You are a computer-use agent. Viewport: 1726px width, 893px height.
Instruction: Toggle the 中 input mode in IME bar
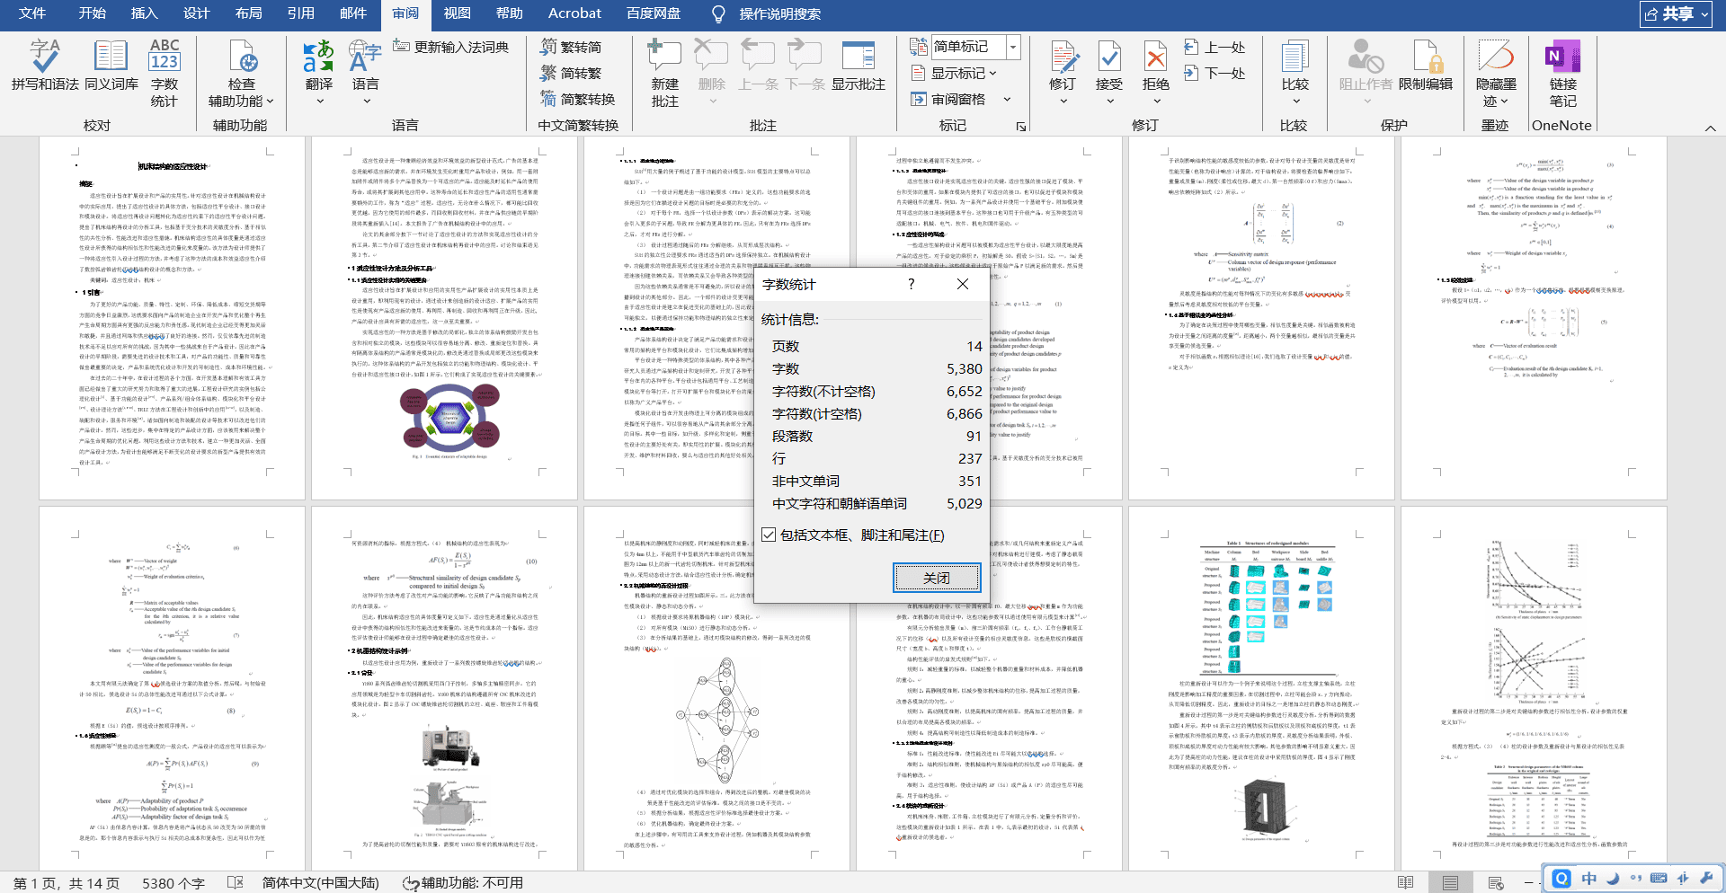click(x=1589, y=879)
